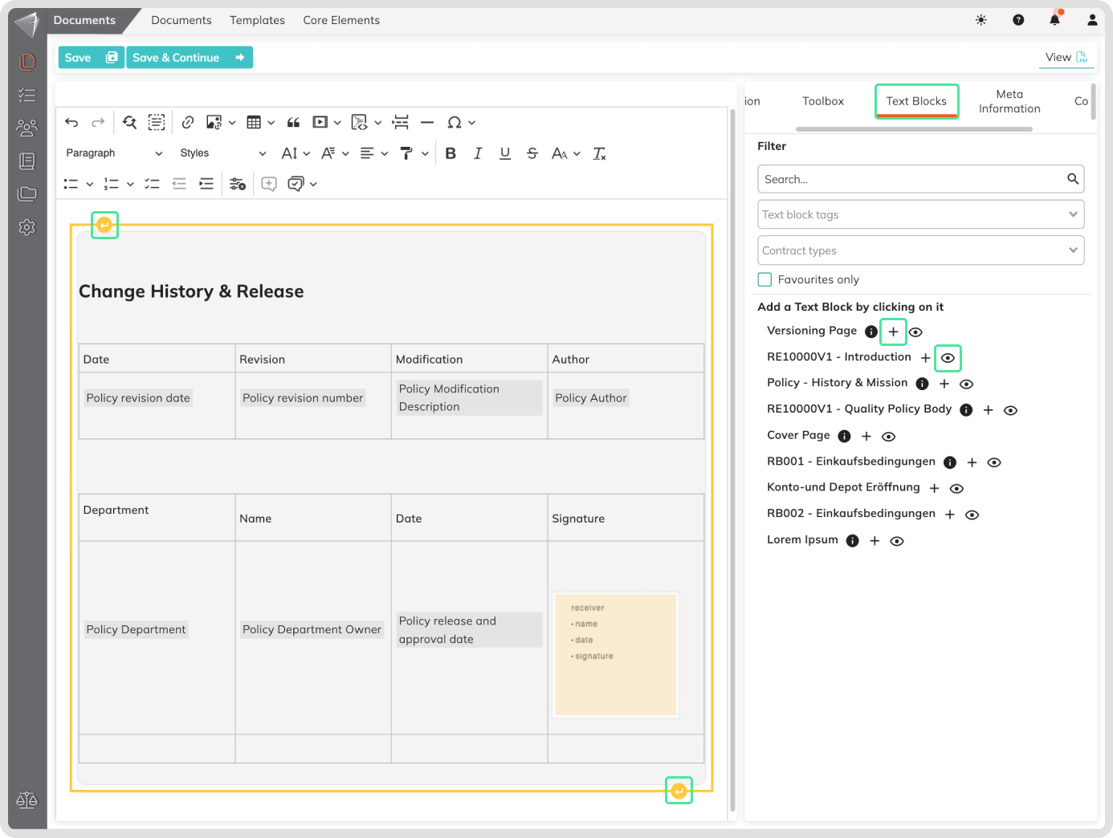Apply italic formatting
Screen dimensions: 1113x838
478,153
